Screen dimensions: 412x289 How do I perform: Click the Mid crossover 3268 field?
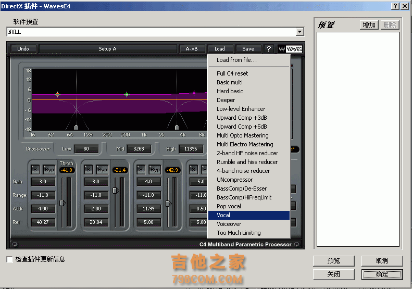tap(139, 149)
